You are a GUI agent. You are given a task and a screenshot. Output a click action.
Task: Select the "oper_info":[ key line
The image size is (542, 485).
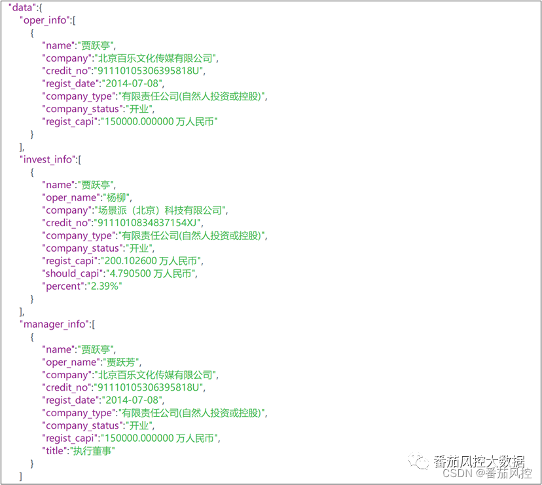[x=47, y=20]
